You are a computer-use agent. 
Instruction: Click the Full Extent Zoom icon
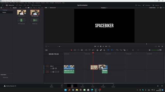117,50
